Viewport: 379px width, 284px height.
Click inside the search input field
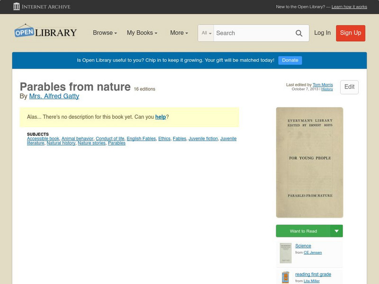click(251, 33)
